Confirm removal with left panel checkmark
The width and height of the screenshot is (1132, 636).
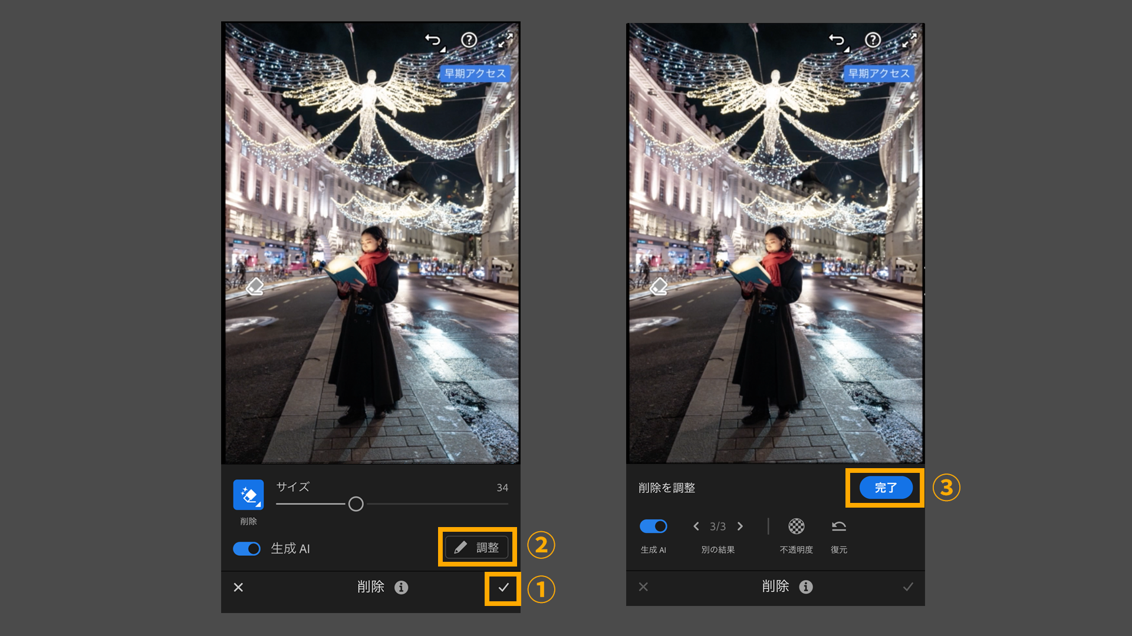coord(503,587)
